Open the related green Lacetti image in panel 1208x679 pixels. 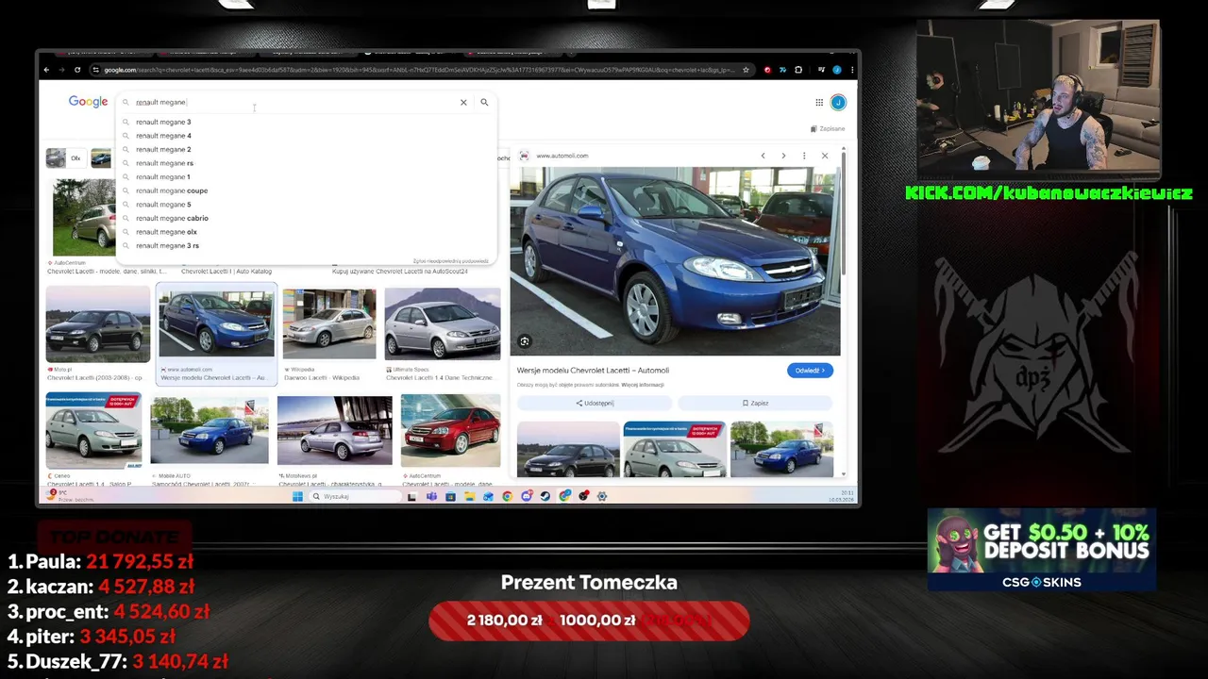(675, 449)
